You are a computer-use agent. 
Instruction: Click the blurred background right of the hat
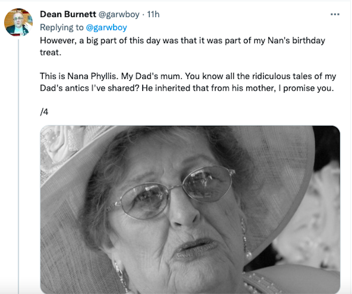tap(324, 211)
